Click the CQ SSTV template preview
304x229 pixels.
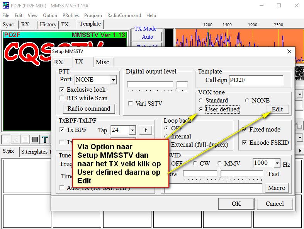tap(27, 82)
